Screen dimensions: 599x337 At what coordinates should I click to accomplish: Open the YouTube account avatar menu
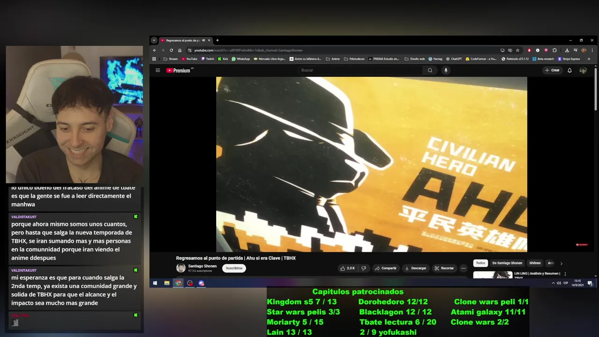click(583, 70)
